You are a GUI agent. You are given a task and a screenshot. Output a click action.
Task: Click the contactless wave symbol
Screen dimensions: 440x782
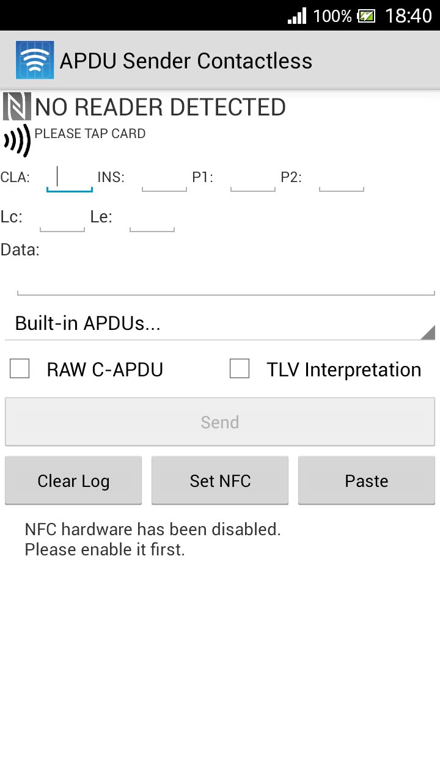point(18,141)
